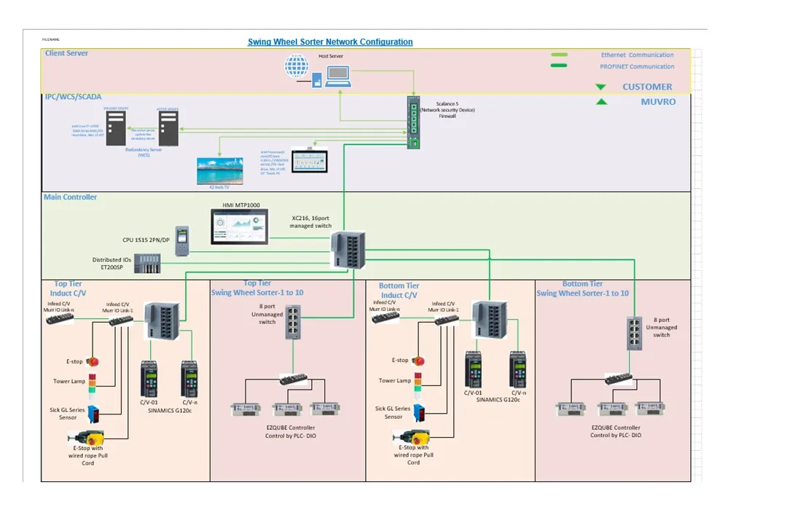Select Bottom Tier E-stop red button icon
The height and width of the screenshot is (512, 787).
(418, 361)
